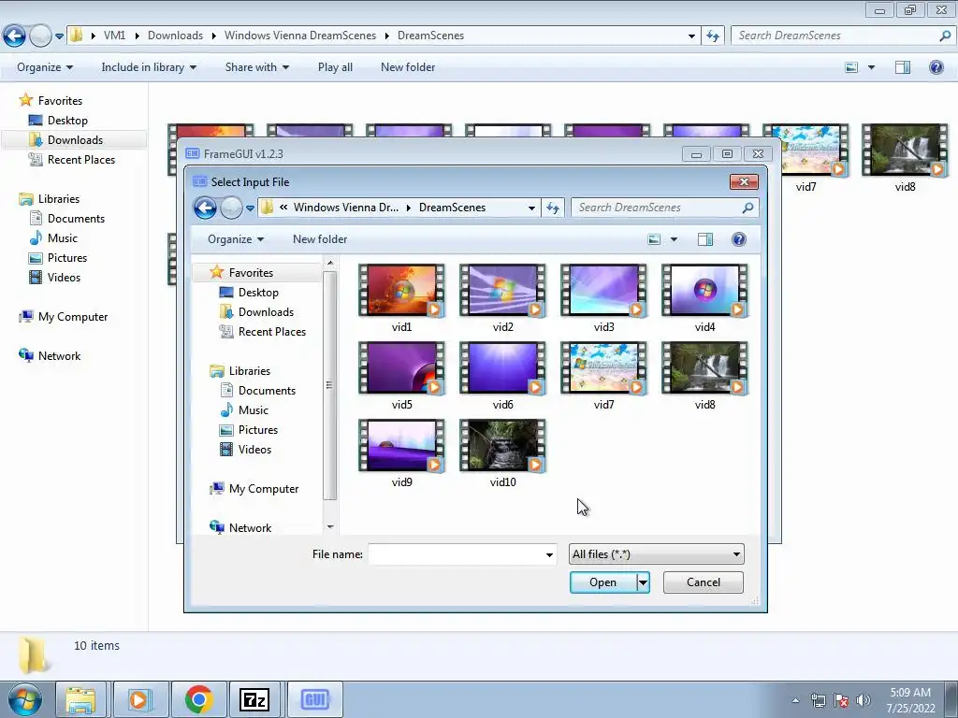The height and width of the screenshot is (718, 958).
Task: Open 7-Zip from the taskbar
Action: click(254, 699)
